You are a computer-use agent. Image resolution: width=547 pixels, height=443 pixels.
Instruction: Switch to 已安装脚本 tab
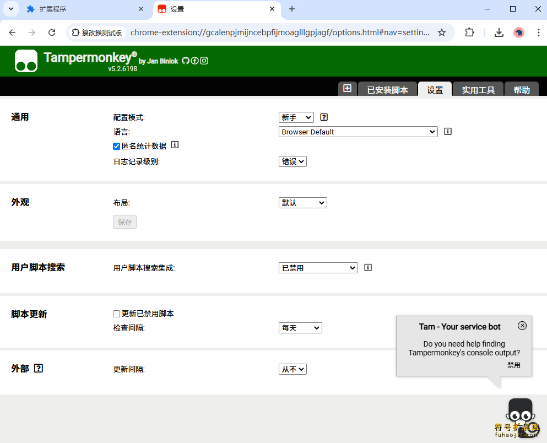[x=387, y=89]
